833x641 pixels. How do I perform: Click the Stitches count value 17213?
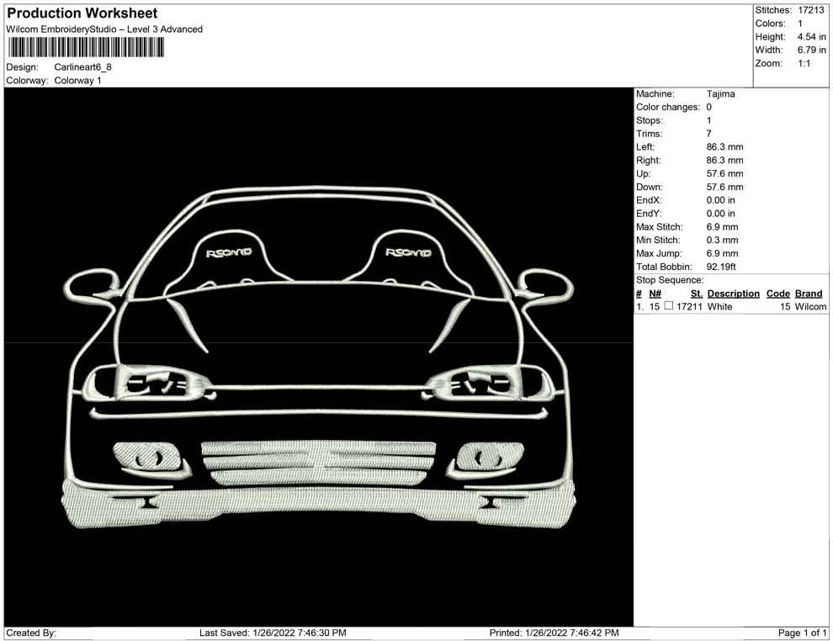point(812,10)
